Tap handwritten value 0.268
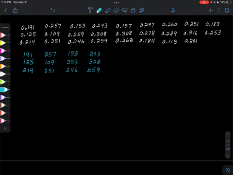233x175 pixels. (124, 40)
